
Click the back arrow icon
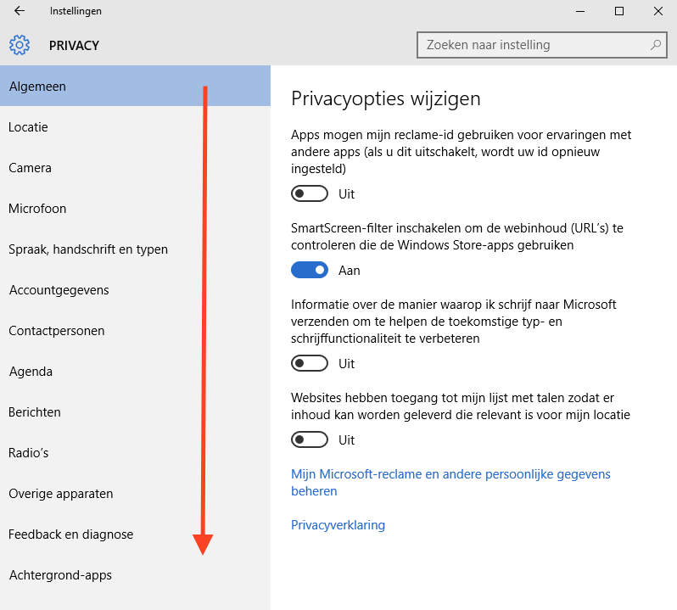click(x=20, y=11)
